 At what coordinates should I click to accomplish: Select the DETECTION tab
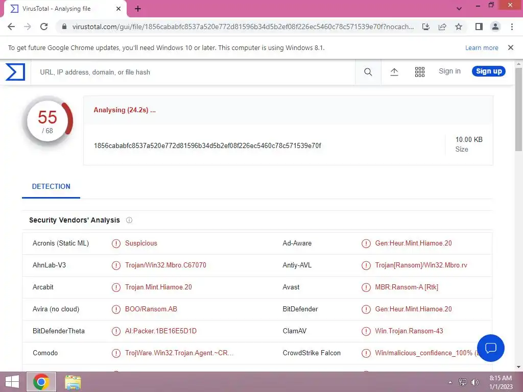51,187
